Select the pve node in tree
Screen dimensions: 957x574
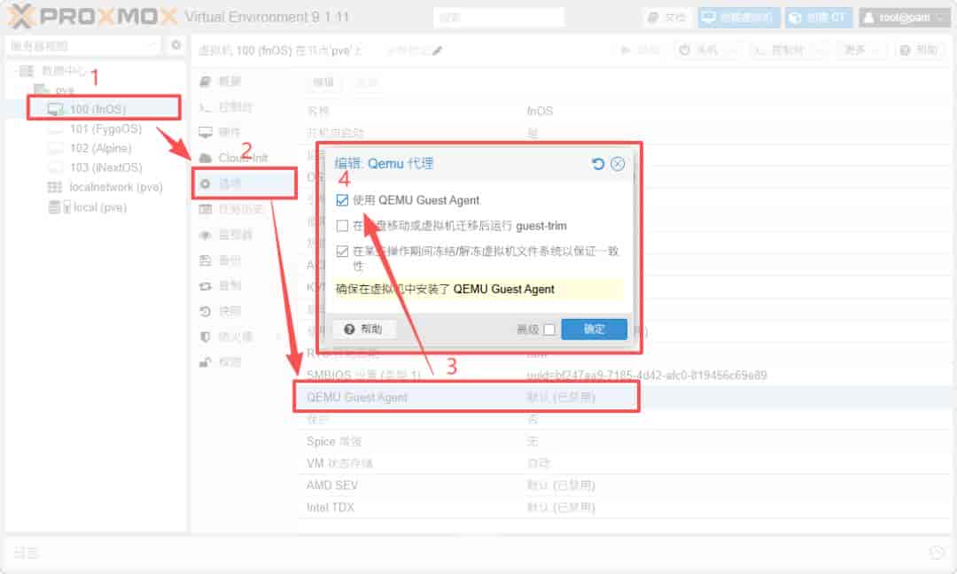pyautogui.click(x=64, y=89)
